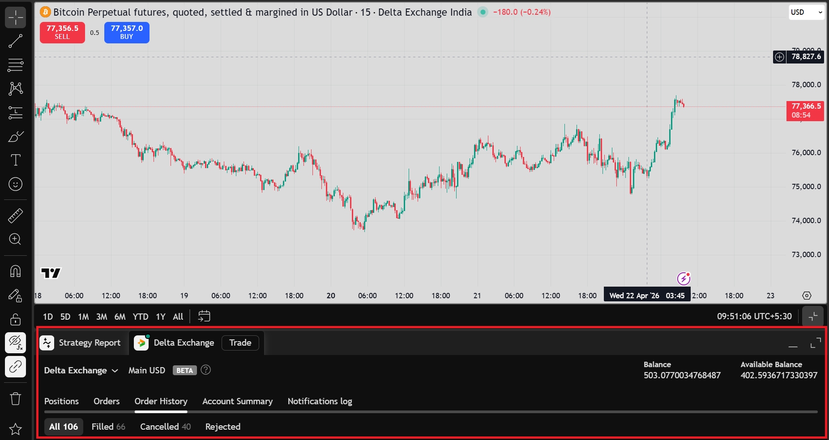This screenshot has height=440, width=829.
Task: Click the Bitcoin symbol logo icon
Action: click(45, 12)
